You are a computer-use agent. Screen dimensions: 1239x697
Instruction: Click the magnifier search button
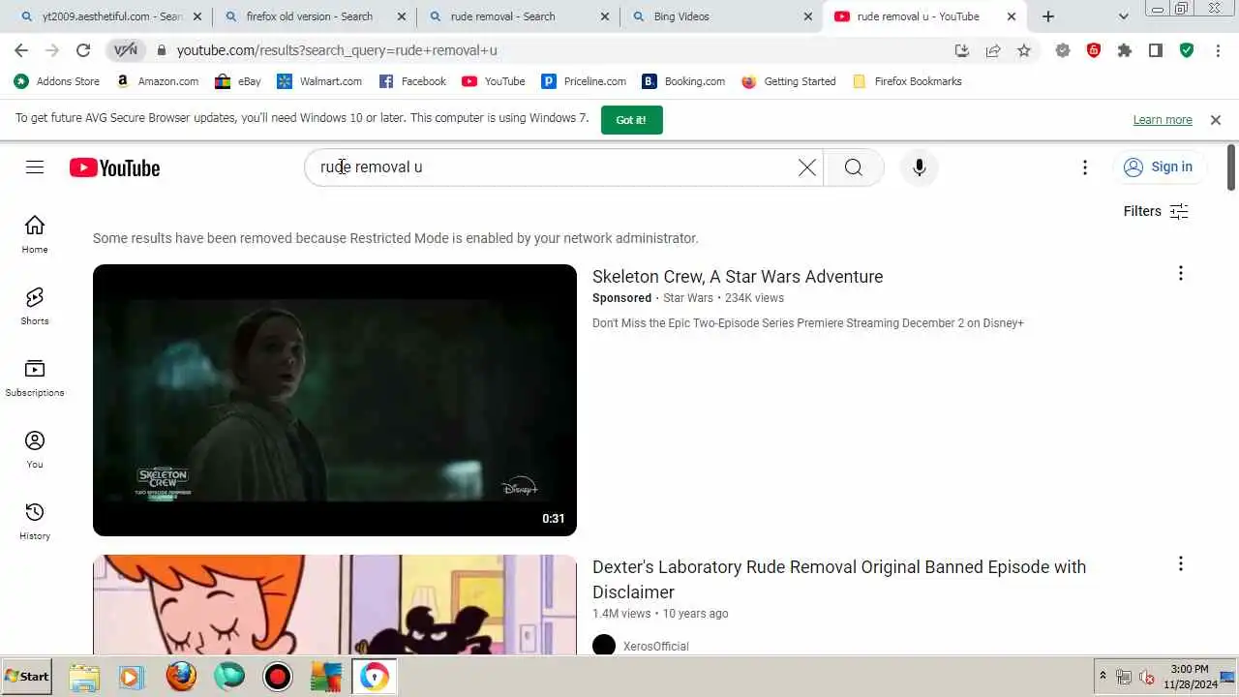pos(853,167)
